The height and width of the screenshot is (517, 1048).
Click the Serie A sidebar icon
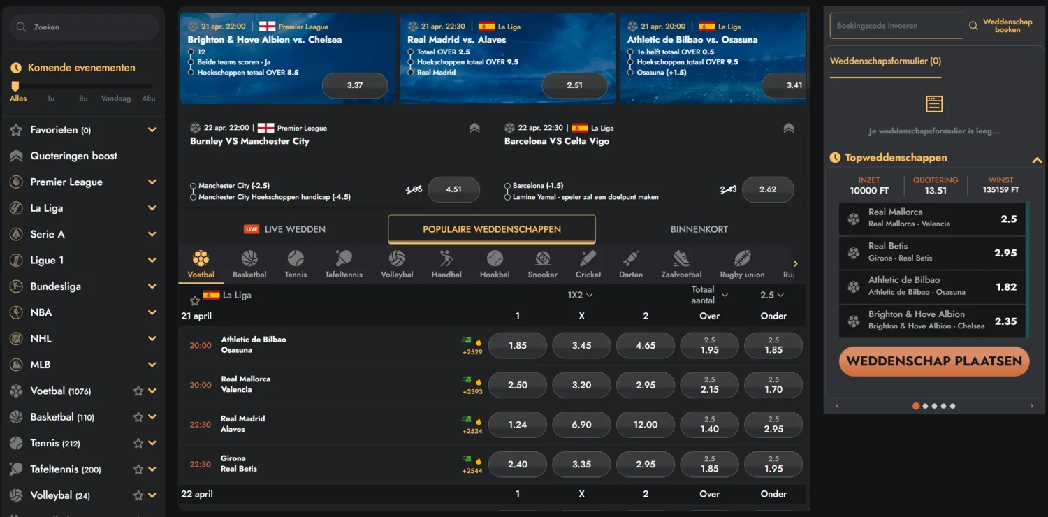(16, 234)
